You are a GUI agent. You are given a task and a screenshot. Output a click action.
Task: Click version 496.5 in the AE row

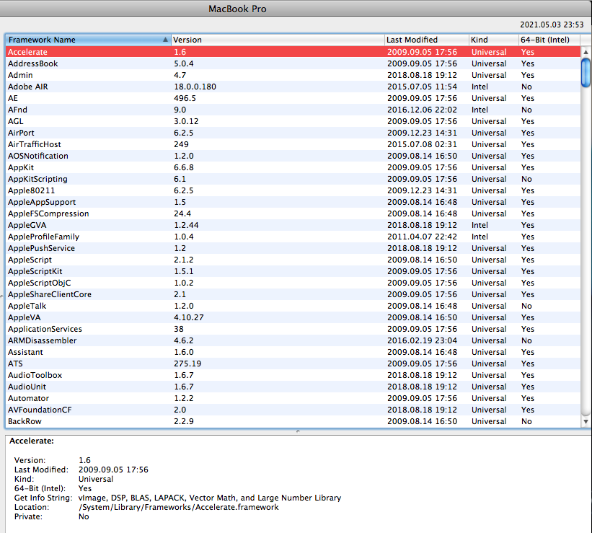185,98
